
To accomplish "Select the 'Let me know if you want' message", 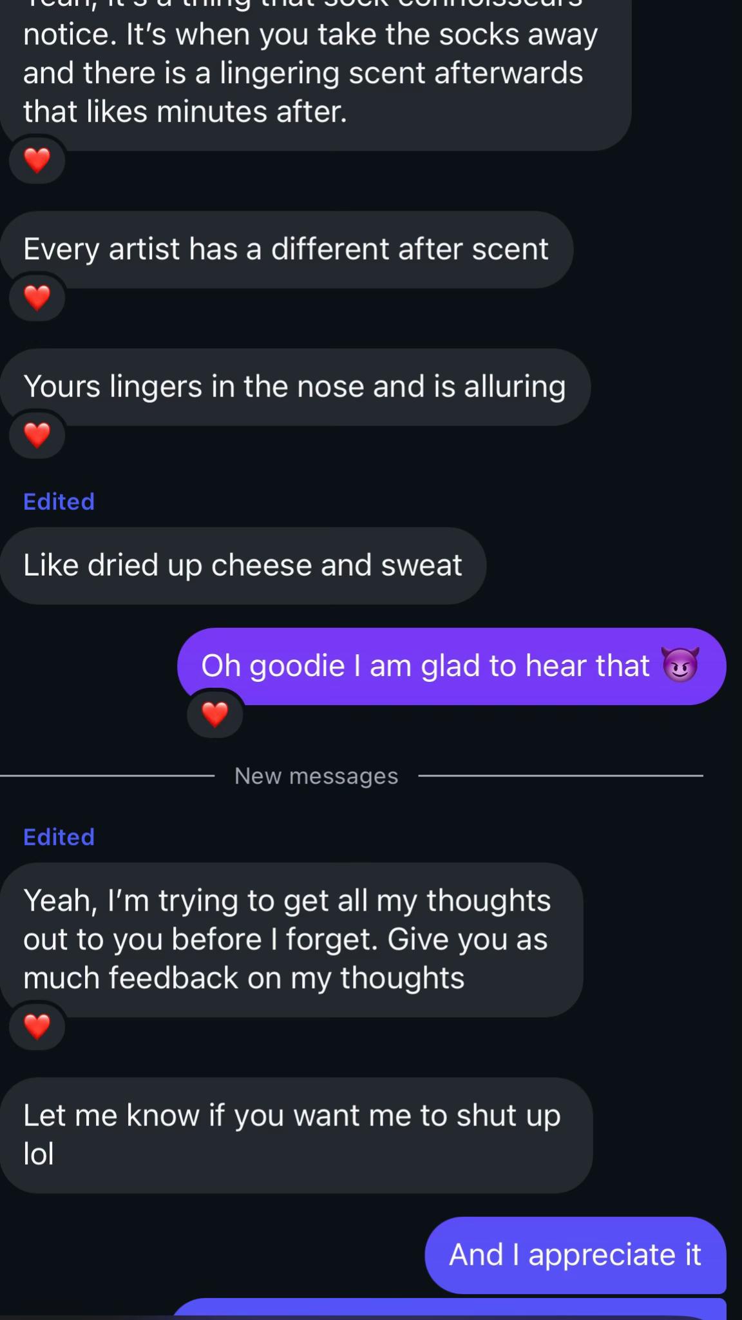I will (296, 1135).
